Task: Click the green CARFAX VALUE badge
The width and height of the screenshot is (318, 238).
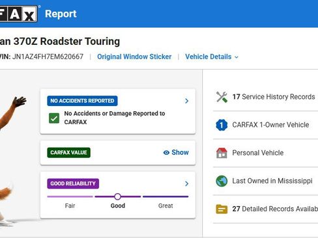Action: 68,152
